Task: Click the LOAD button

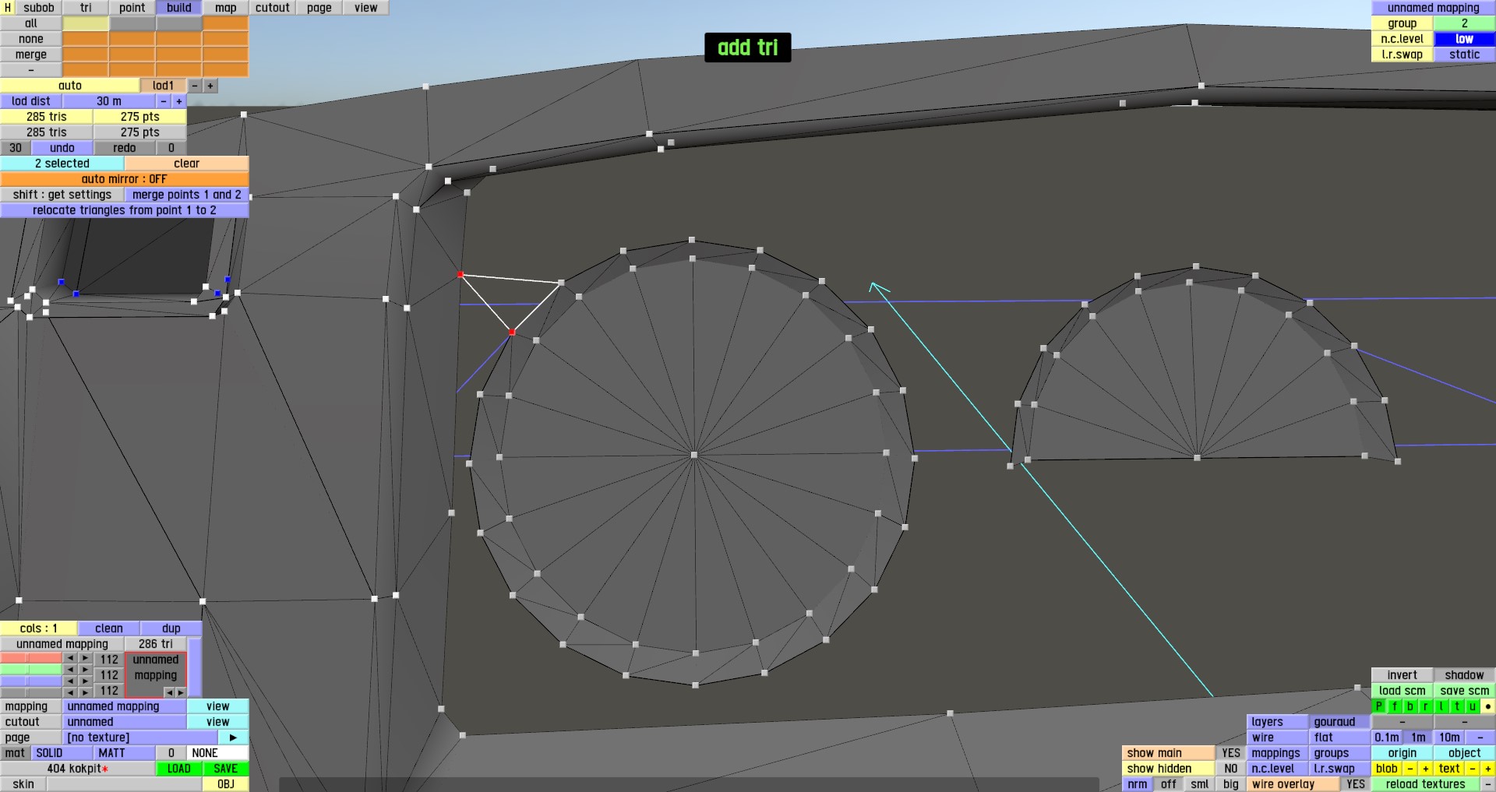Action: tap(179, 769)
